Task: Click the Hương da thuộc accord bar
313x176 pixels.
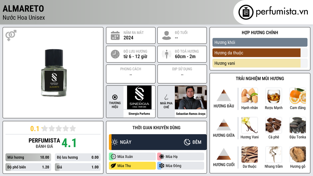Action: [x=260, y=53]
